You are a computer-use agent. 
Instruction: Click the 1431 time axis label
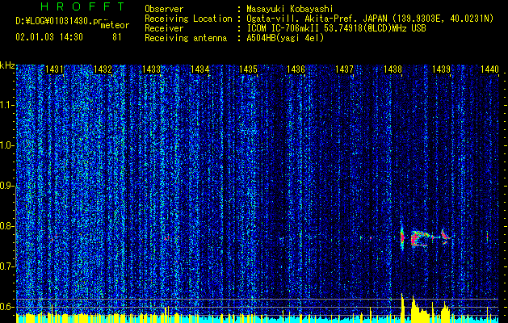point(54,69)
